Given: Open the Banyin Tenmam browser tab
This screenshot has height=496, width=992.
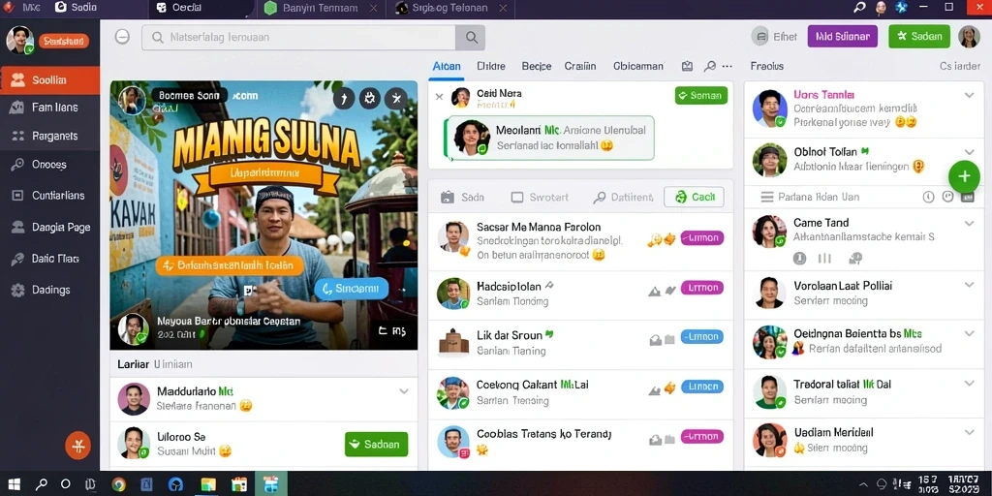Looking at the screenshot, I should 320,8.
